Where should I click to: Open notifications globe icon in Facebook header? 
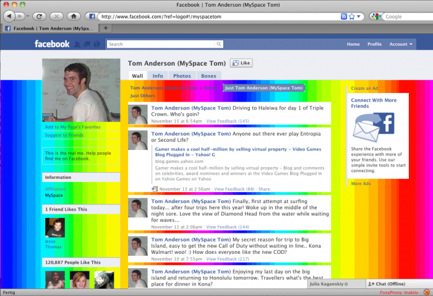coord(96,44)
